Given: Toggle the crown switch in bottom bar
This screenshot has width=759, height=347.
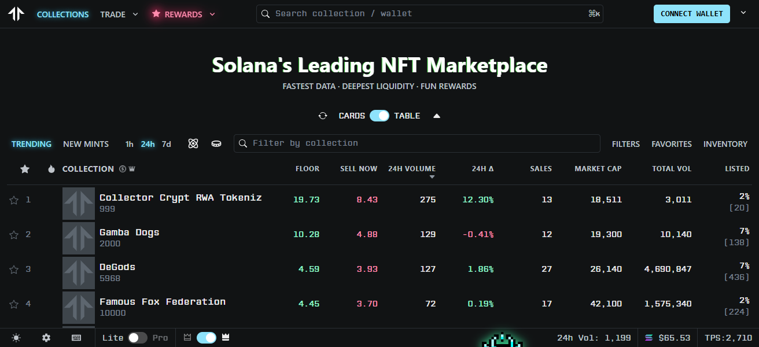Looking at the screenshot, I should tap(207, 338).
